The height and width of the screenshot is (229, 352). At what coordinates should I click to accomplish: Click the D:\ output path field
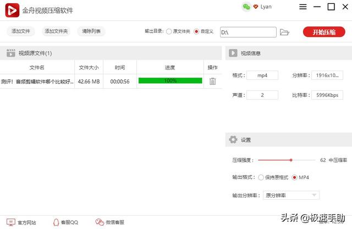(x=248, y=32)
